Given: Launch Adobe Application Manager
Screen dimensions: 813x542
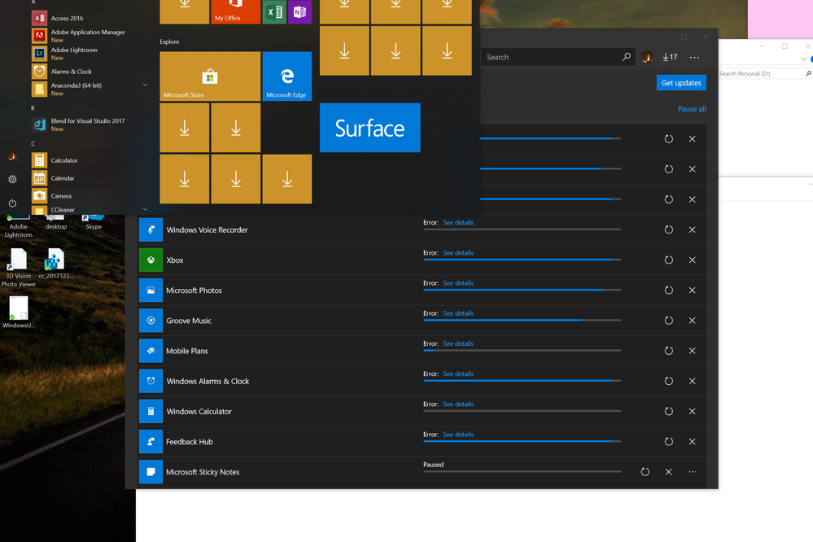Looking at the screenshot, I should 87,36.
